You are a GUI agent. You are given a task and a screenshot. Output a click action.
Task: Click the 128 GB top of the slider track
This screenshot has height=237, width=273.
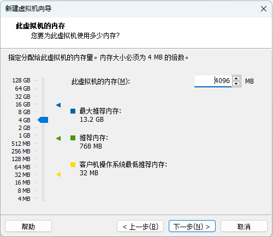(x=43, y=80)
